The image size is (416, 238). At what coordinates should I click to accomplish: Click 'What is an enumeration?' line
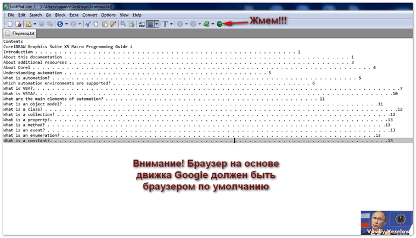(192, 136)
